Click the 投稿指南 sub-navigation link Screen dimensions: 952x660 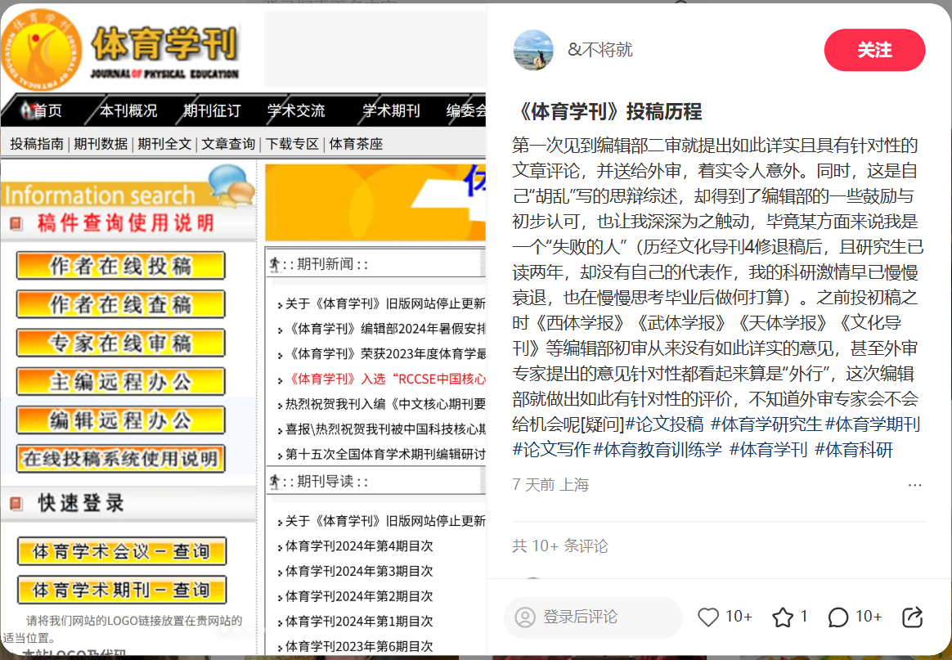coord(37,144)
